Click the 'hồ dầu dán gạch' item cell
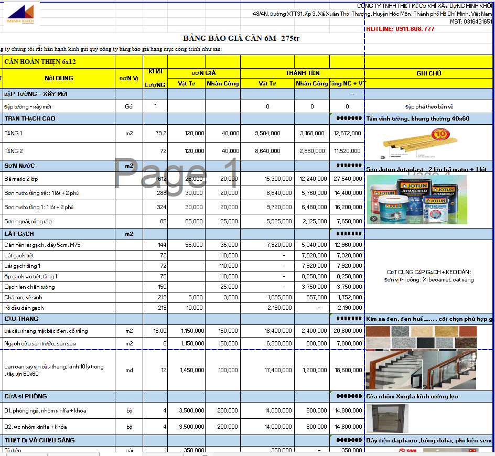The image size is (495, 456). 59,308
